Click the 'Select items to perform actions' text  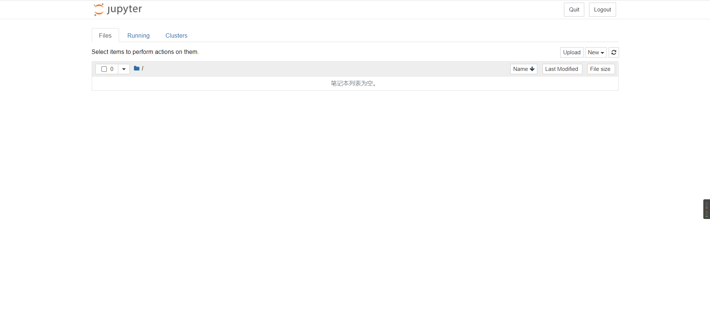coord(145,52)
